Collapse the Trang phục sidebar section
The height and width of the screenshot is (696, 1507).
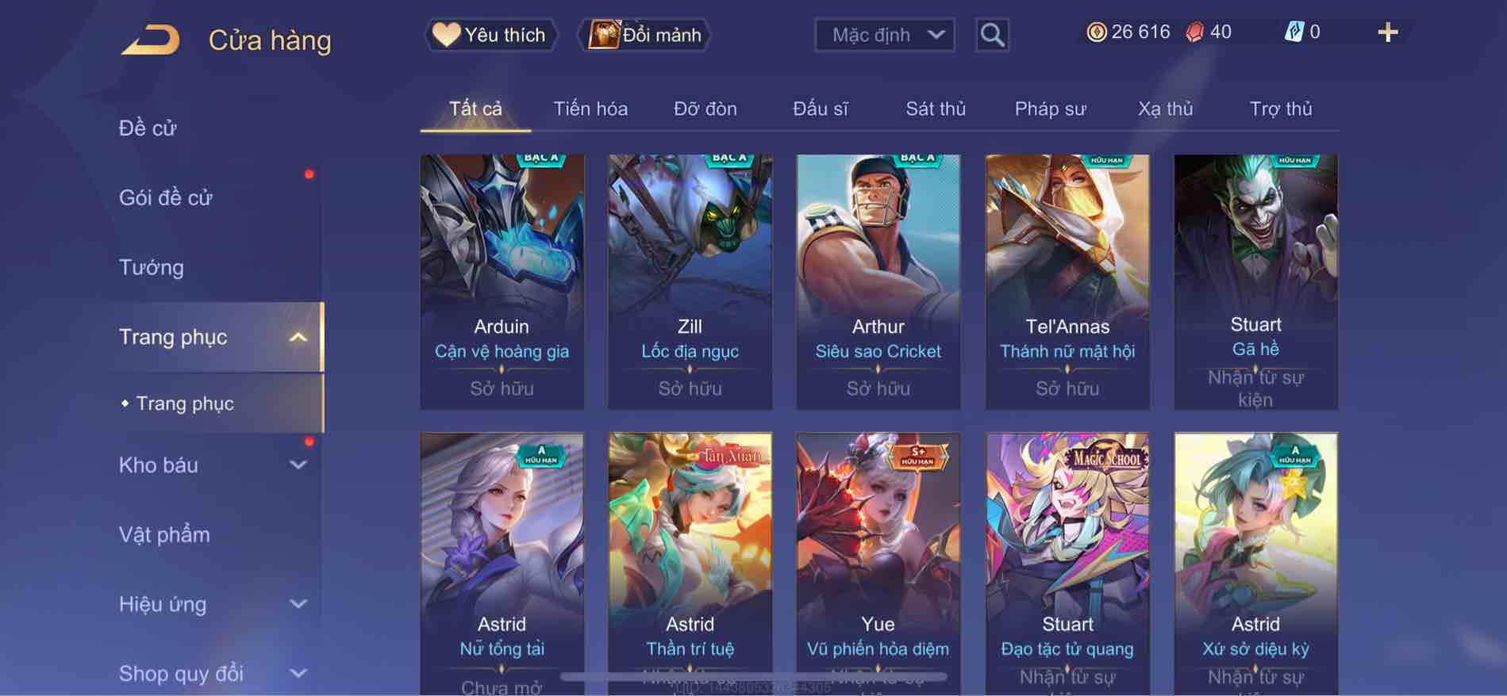click(298, 337)
